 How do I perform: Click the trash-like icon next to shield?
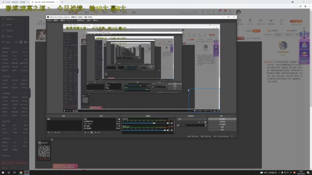coord(250,21)
